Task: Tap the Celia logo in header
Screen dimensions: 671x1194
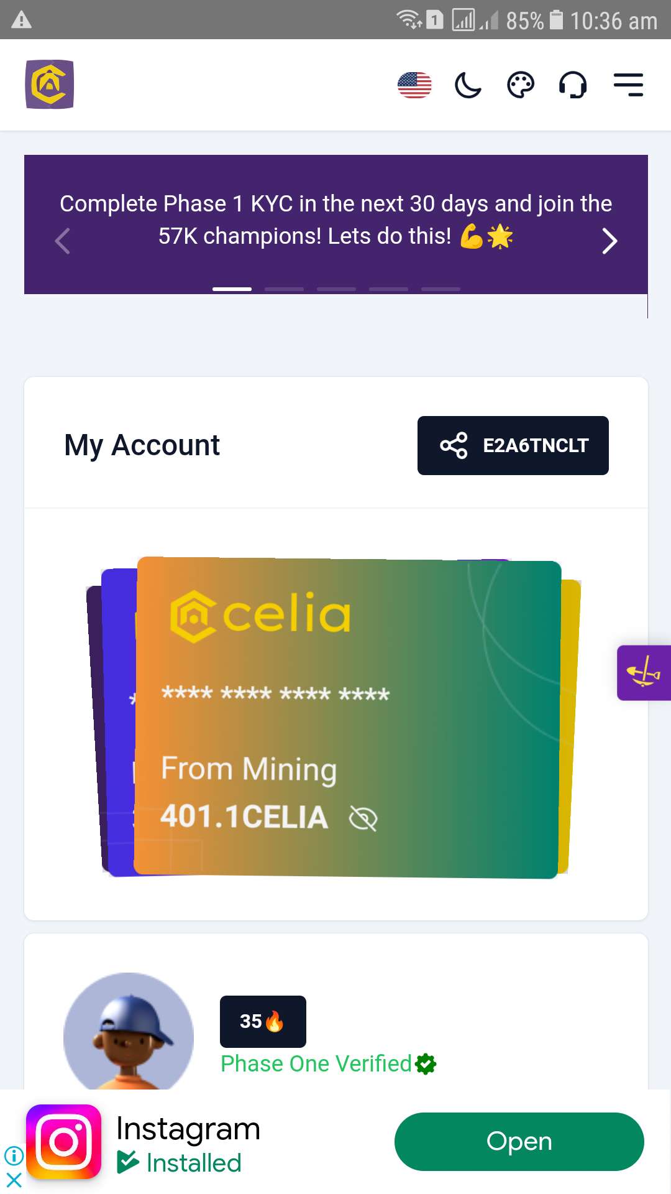Action: [x=50, y=85]
